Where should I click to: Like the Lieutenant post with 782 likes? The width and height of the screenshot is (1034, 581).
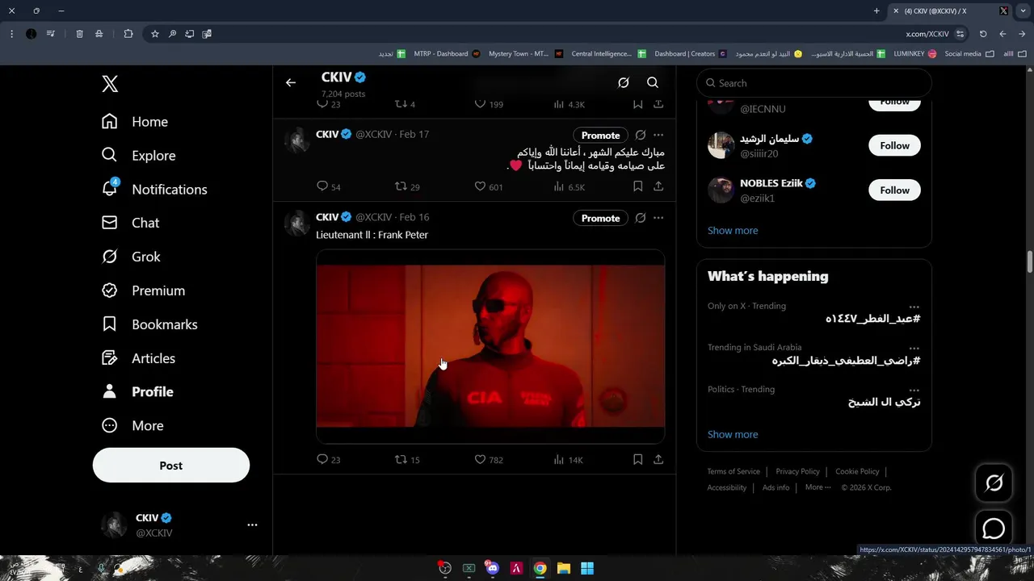[x=488, y=459]
